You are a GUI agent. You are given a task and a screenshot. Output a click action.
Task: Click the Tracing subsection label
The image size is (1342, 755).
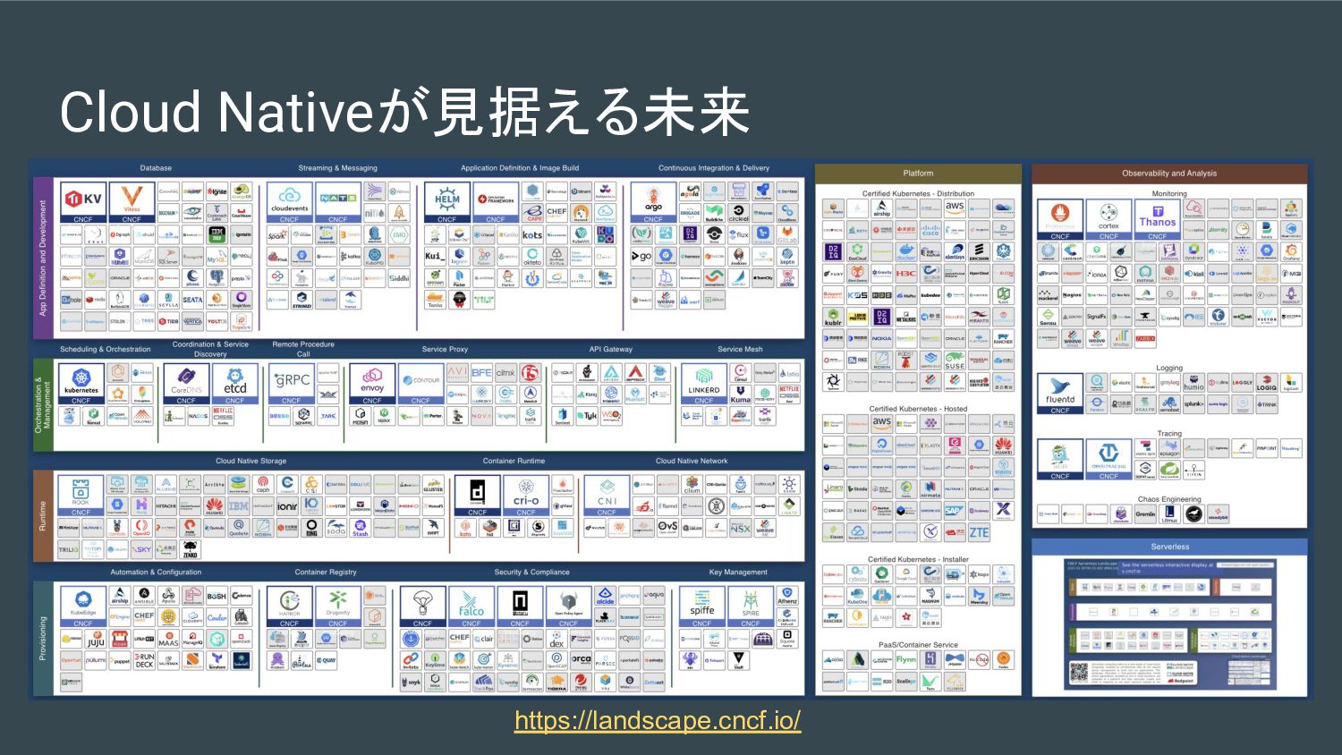[x=1169, y=434]
